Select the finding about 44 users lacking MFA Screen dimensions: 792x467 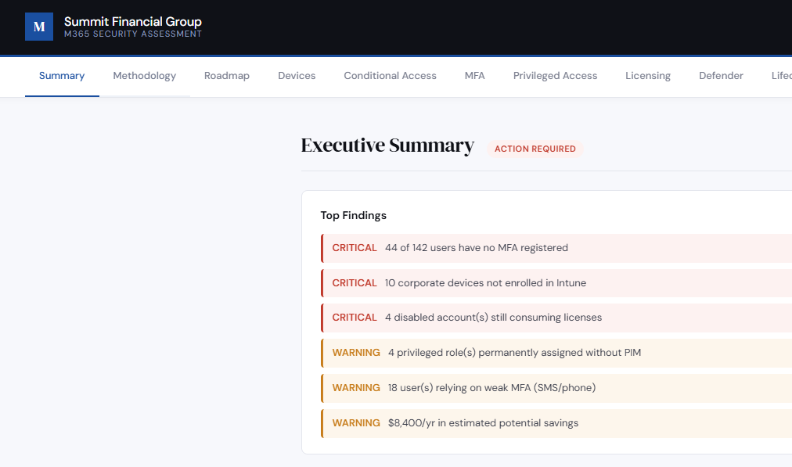548,247
